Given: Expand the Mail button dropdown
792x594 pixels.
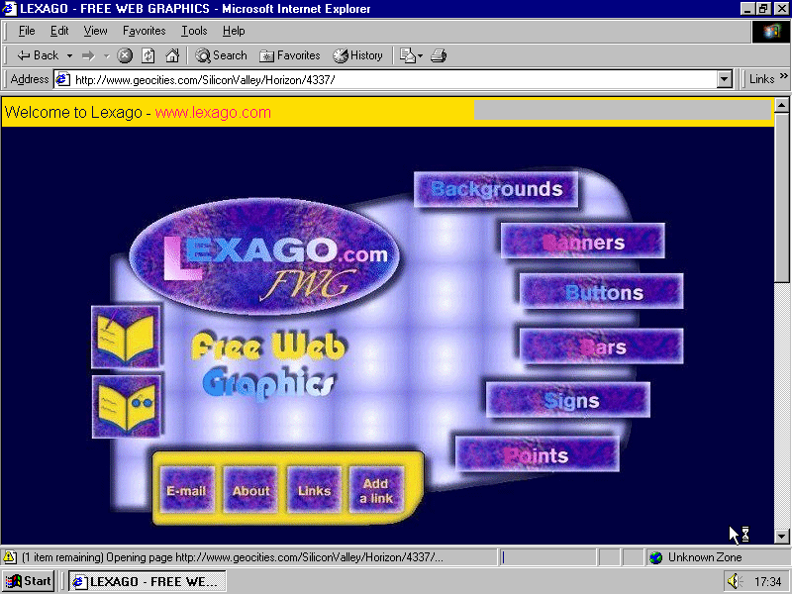Looking at the screenshot, I should 420,55.
